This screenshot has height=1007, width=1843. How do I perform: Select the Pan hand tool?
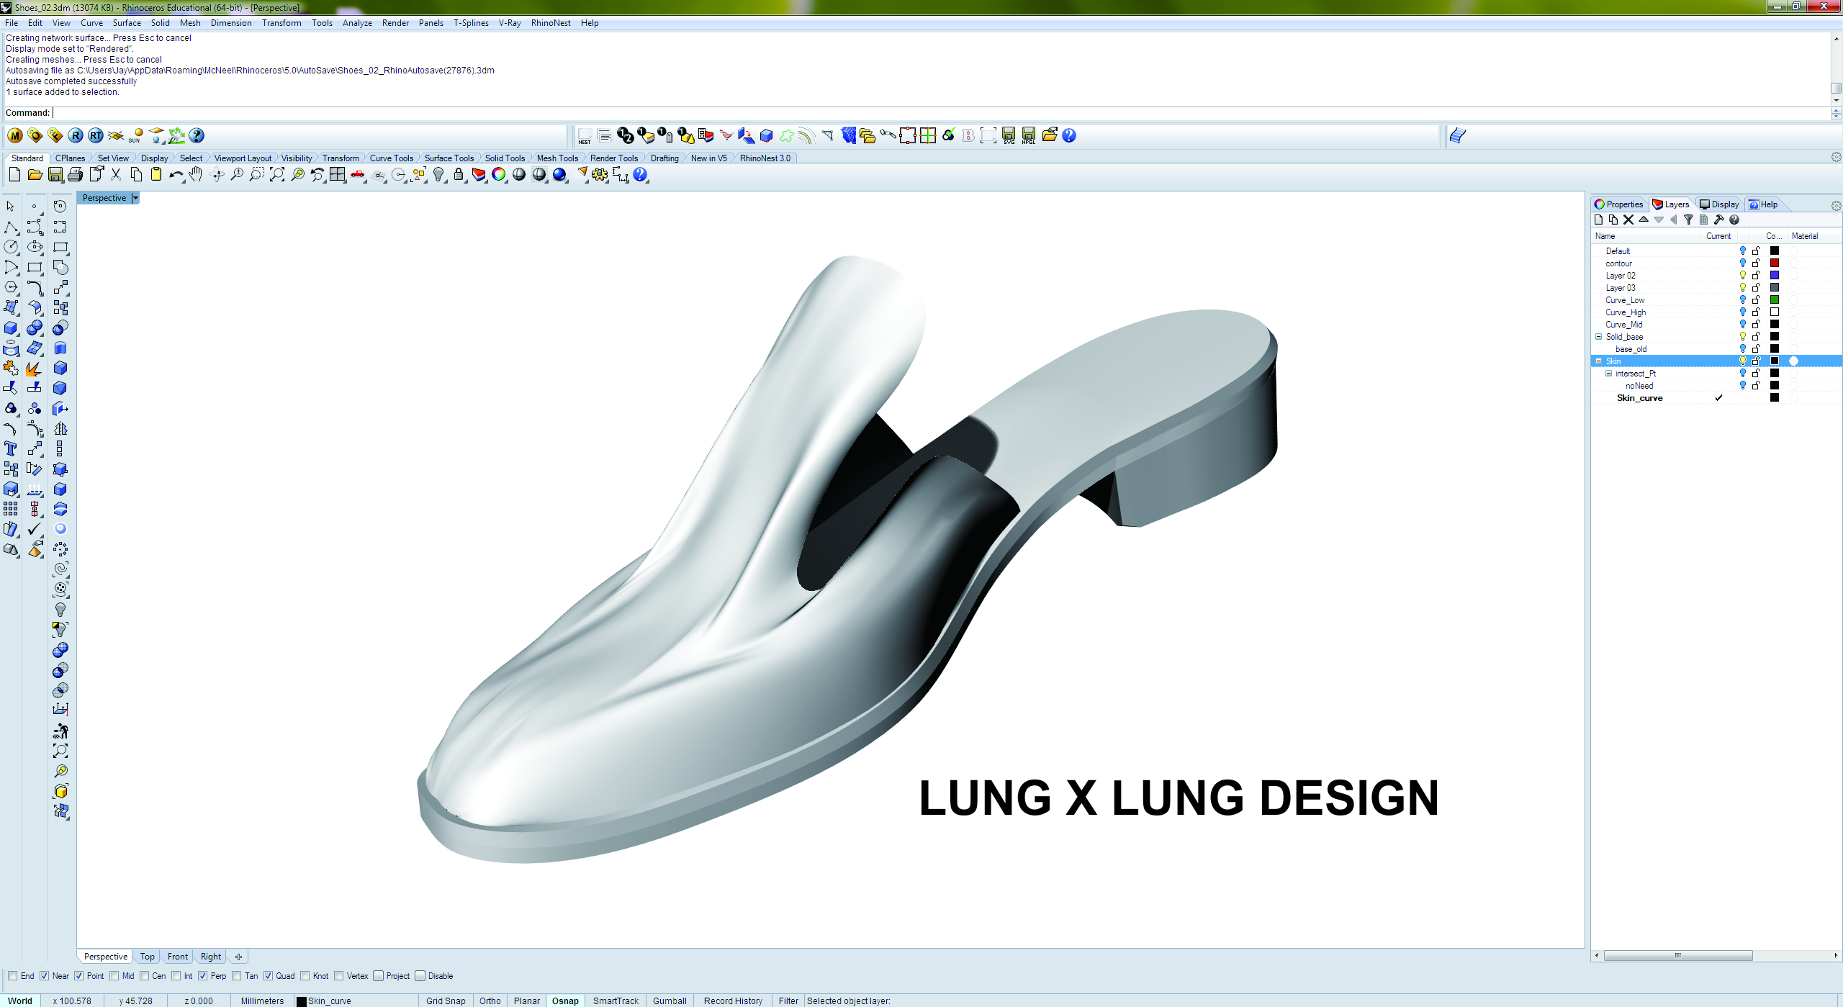pos(196,174)
